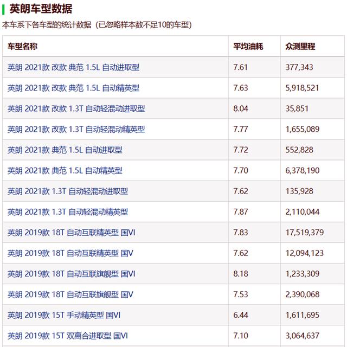347x347 pixels.
Task: Select fuel consumption value 7.53
Action: [x=241, y=294]
